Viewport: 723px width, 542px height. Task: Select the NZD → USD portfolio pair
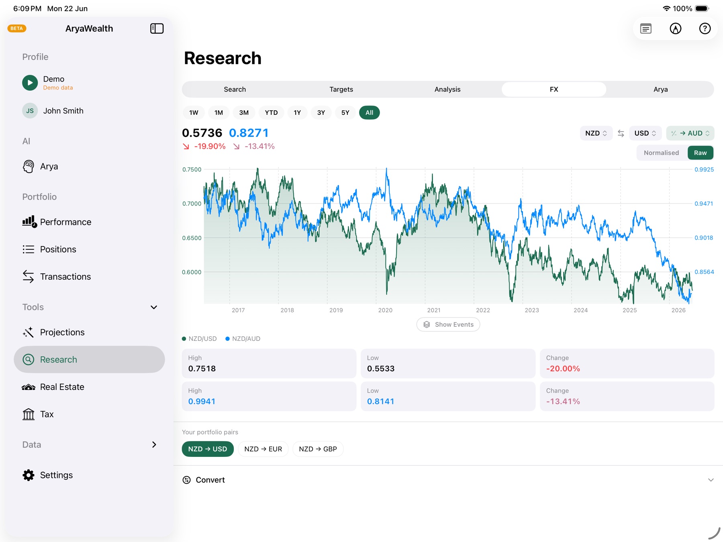[208, 449]
